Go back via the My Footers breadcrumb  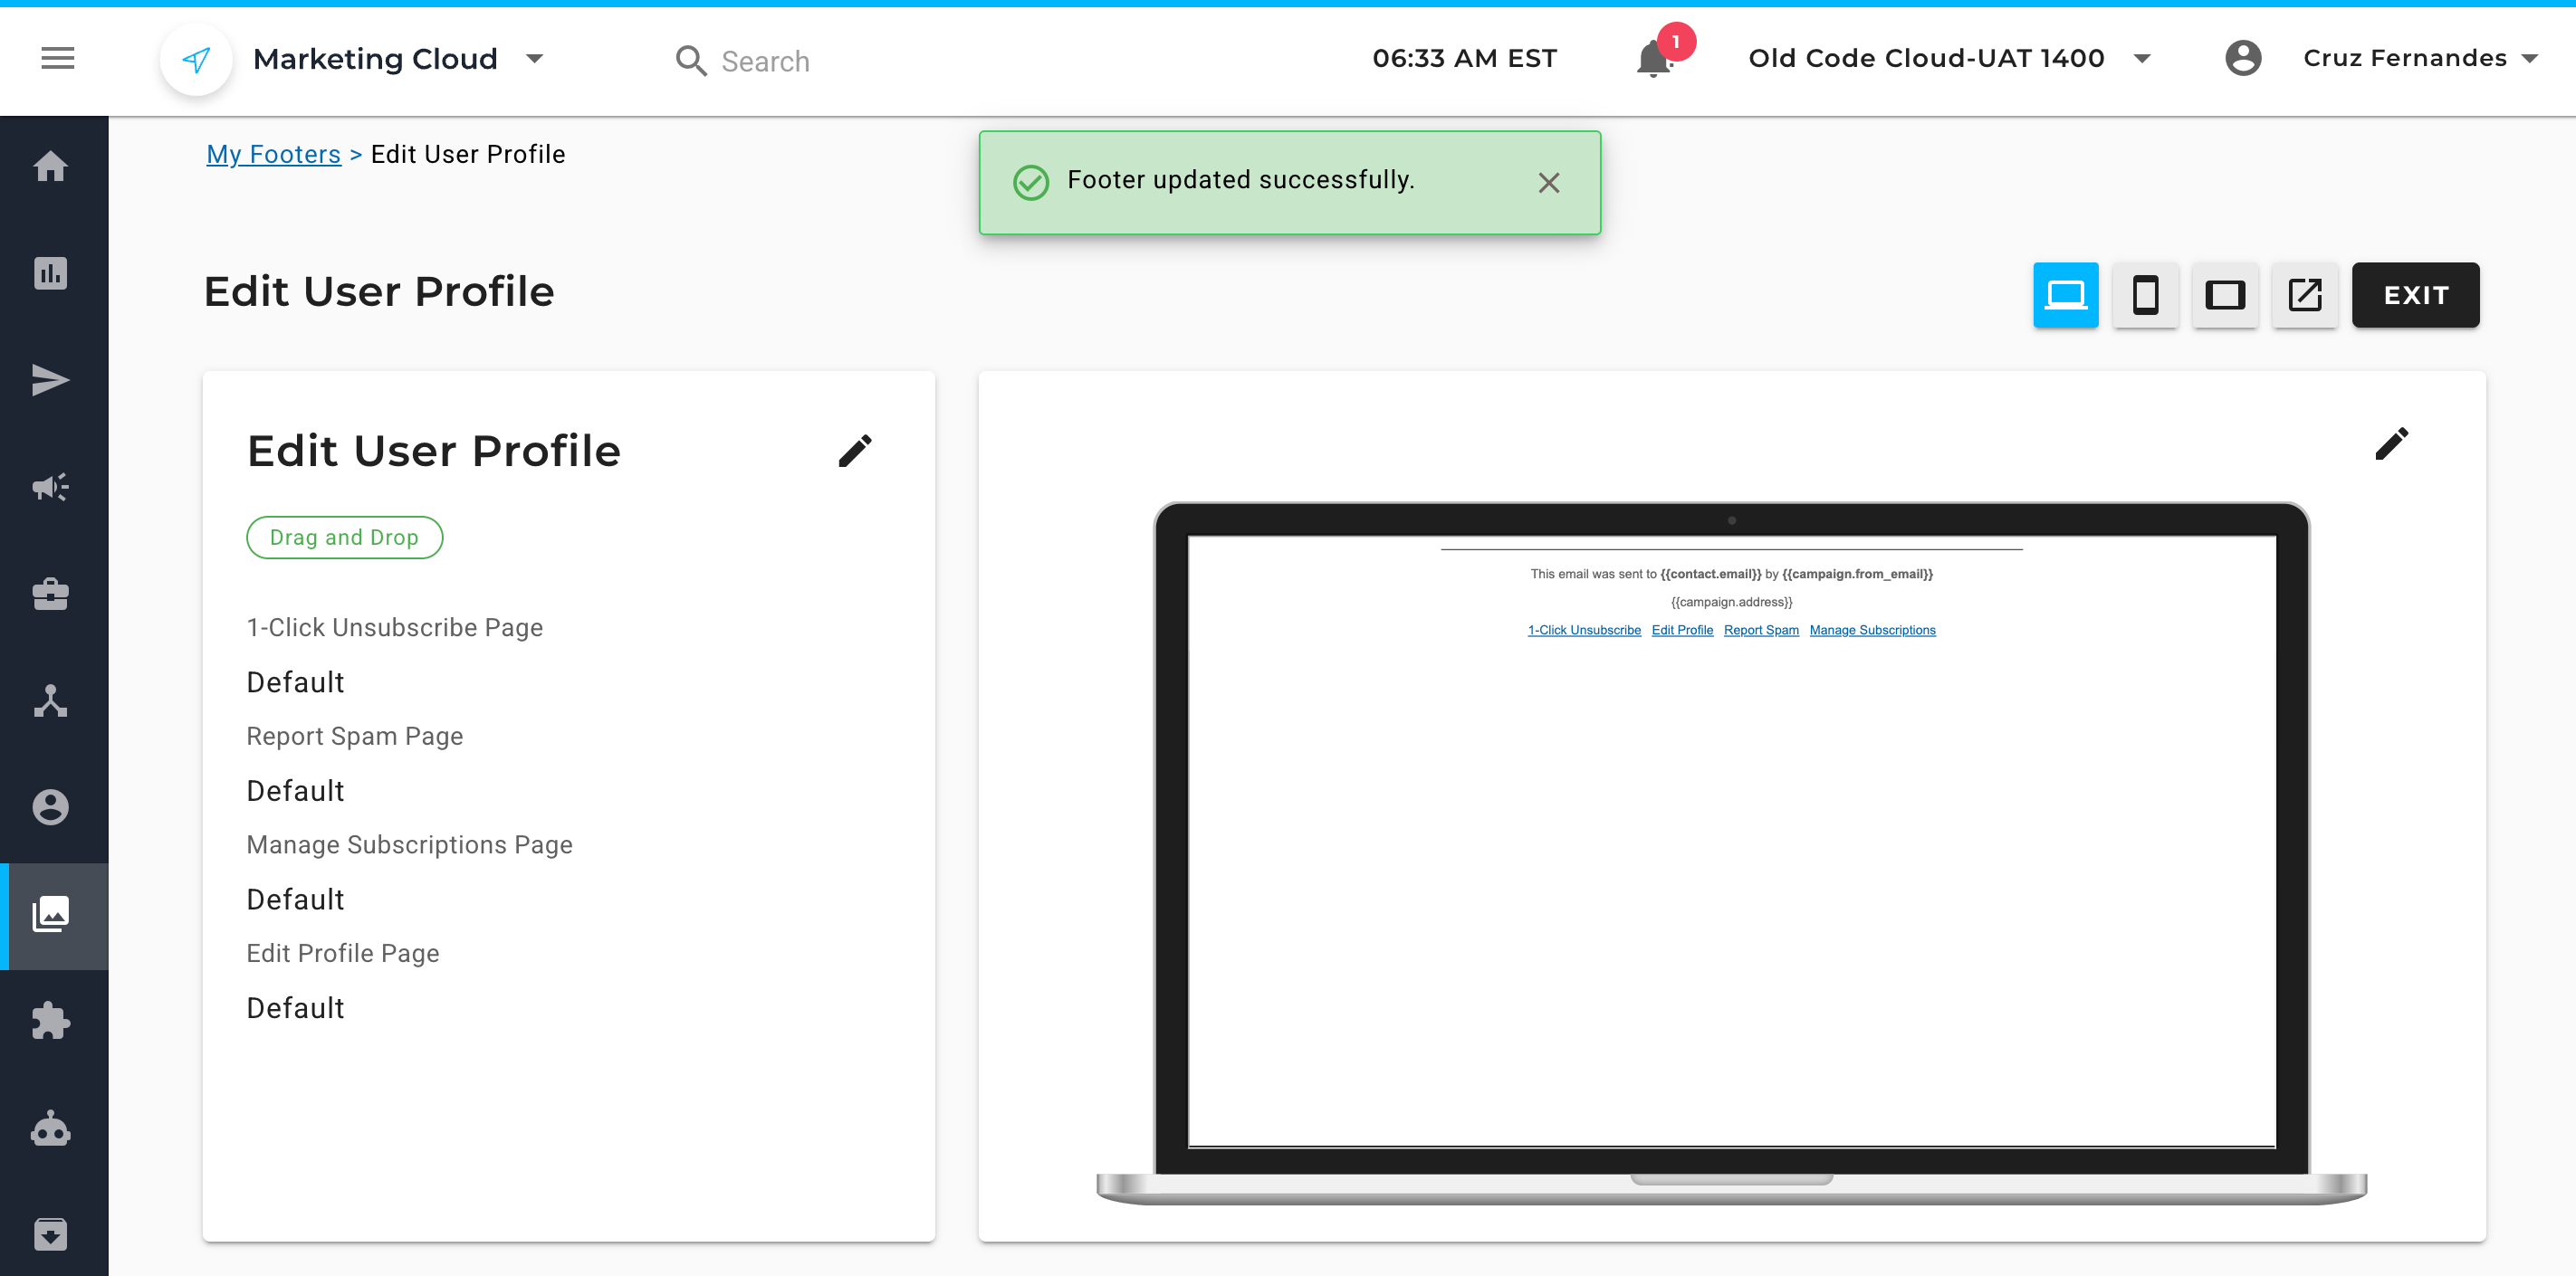pos(273,154)
